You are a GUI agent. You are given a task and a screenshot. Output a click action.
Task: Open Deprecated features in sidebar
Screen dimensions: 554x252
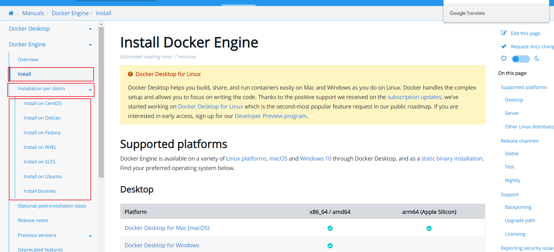click(x=40, y=249)
